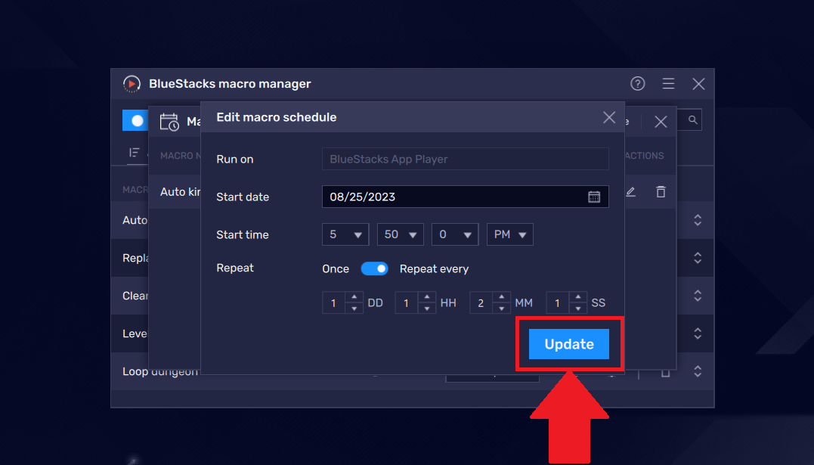
Task: Open the seconds dropdown showing 0
Action: tap(455, 234)
